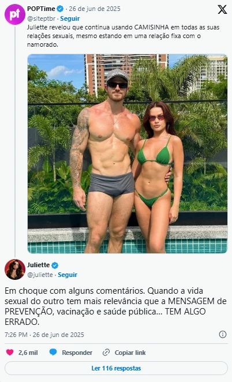Select the Copiar link text

pyautogui.click(x=130, y=353)
